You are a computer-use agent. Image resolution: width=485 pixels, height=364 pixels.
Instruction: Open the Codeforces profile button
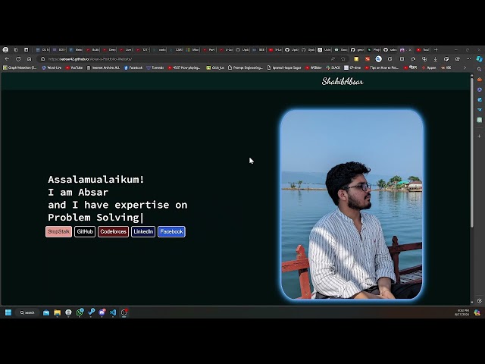113,231
